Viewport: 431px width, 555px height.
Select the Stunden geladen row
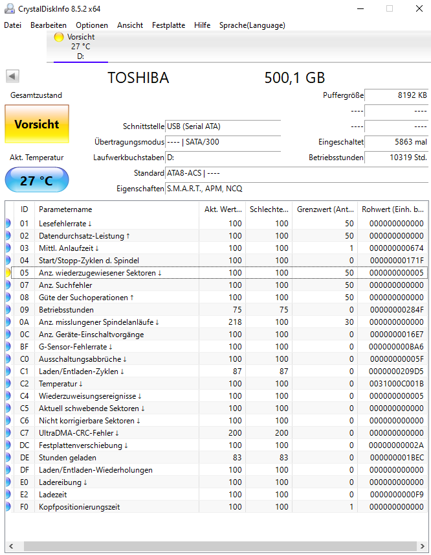pyautogui.click(x=217, y=458)
